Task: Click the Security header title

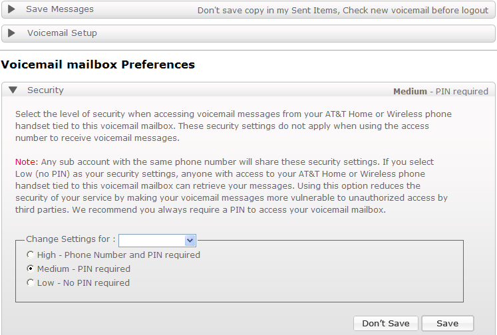Action: pyautogui.click(x=45, y=90)
